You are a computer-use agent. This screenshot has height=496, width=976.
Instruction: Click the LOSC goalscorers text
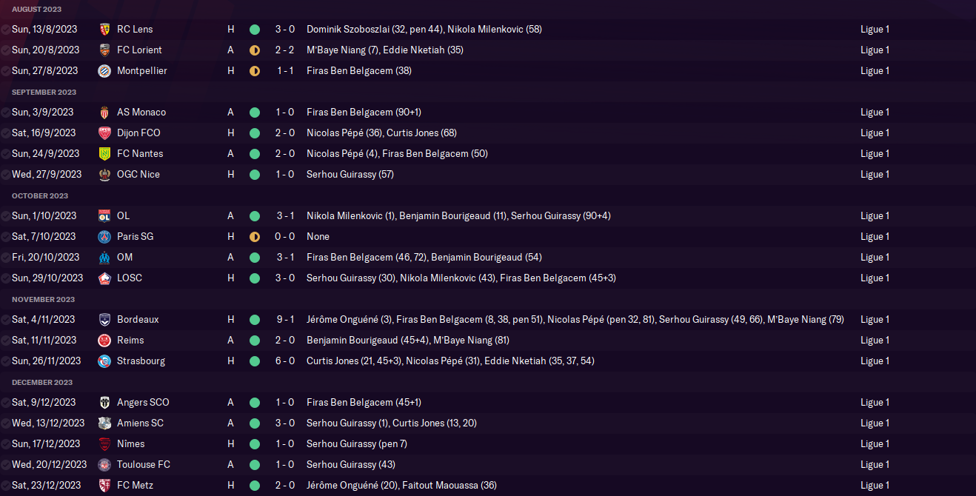coord(461,278)
